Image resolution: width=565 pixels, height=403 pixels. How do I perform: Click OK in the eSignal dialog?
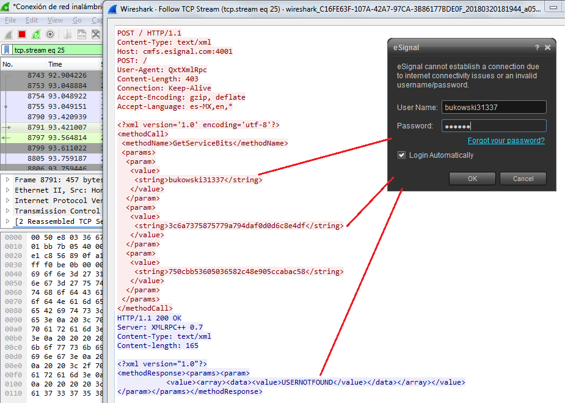(472, 179)
